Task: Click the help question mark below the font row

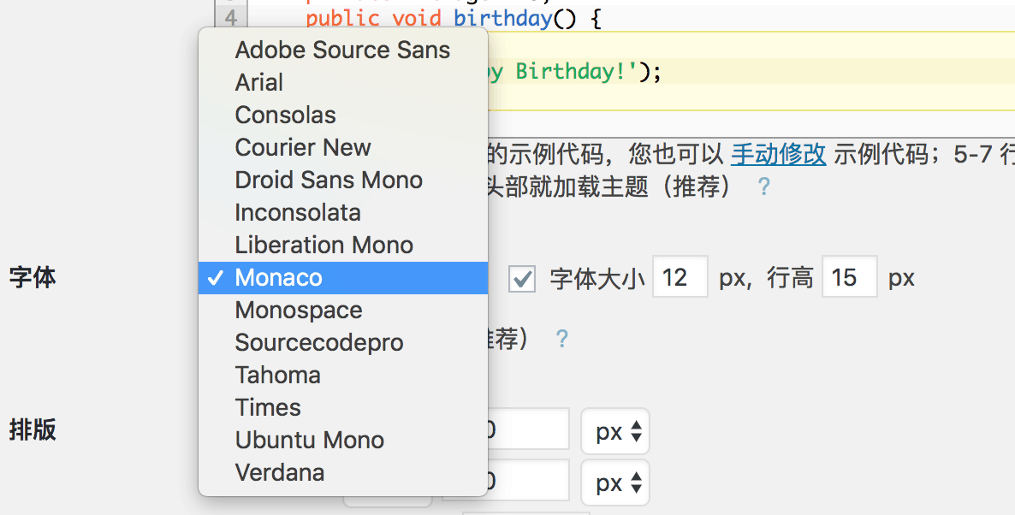Action: pos(562,339)
